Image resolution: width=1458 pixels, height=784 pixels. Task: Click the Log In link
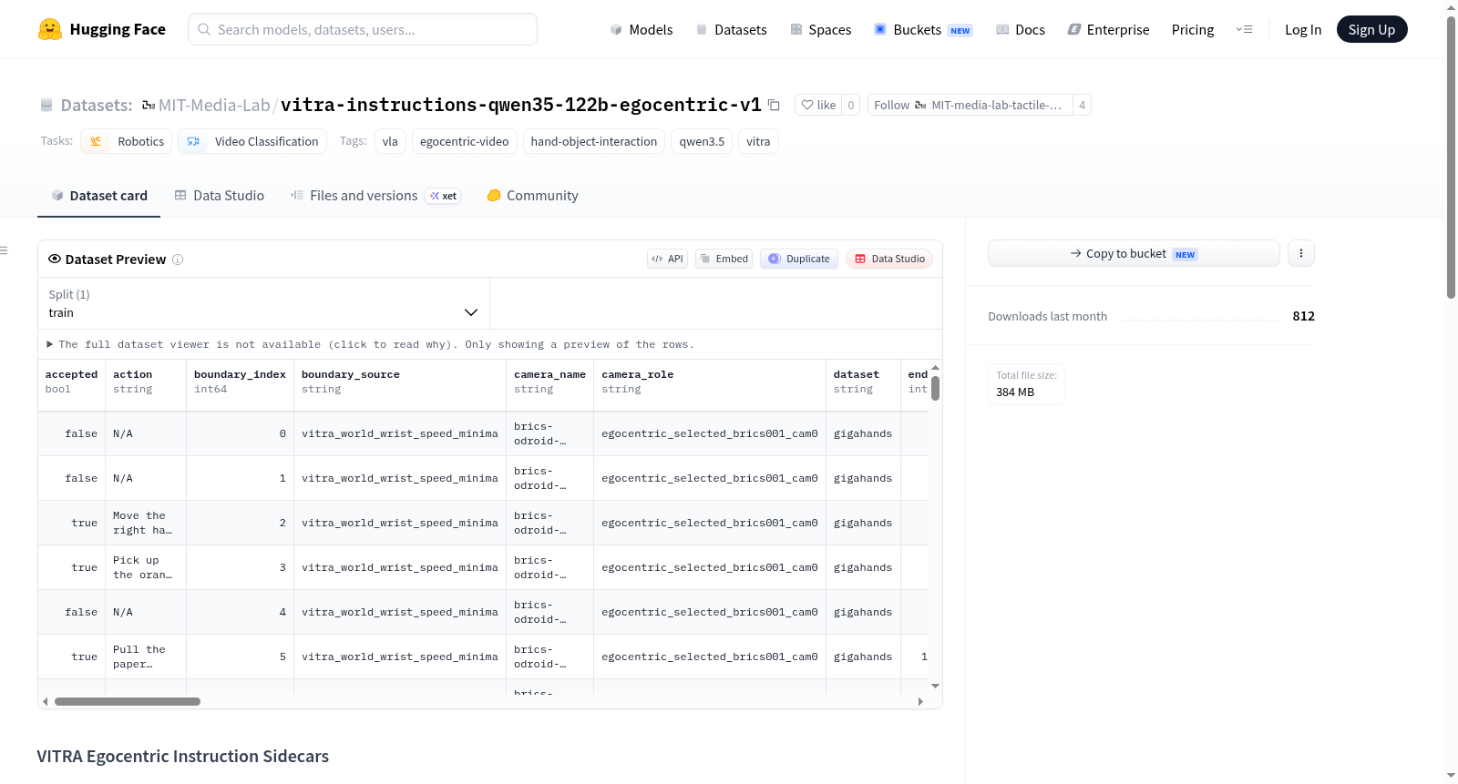pos(1303,29)
